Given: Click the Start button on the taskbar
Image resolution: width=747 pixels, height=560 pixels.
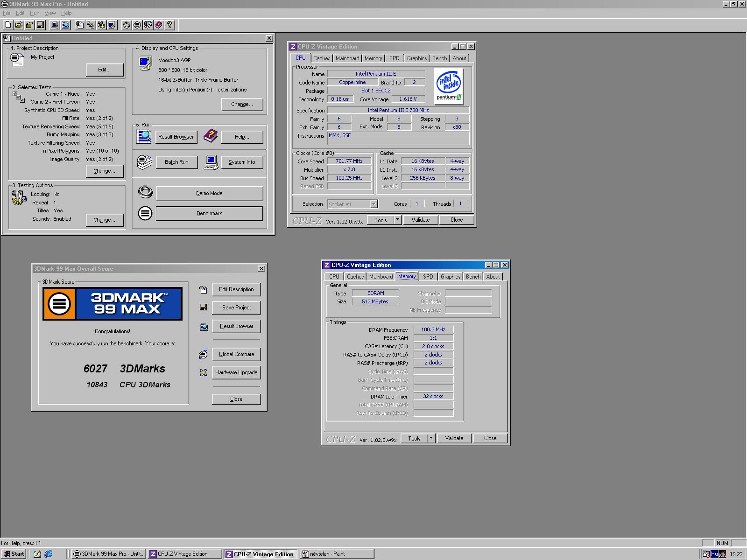Looking at the screenshot, I should point(13,554).
